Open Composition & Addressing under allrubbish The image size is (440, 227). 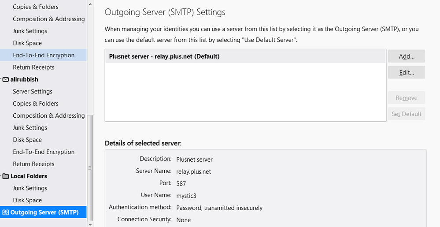click(48, 116)
